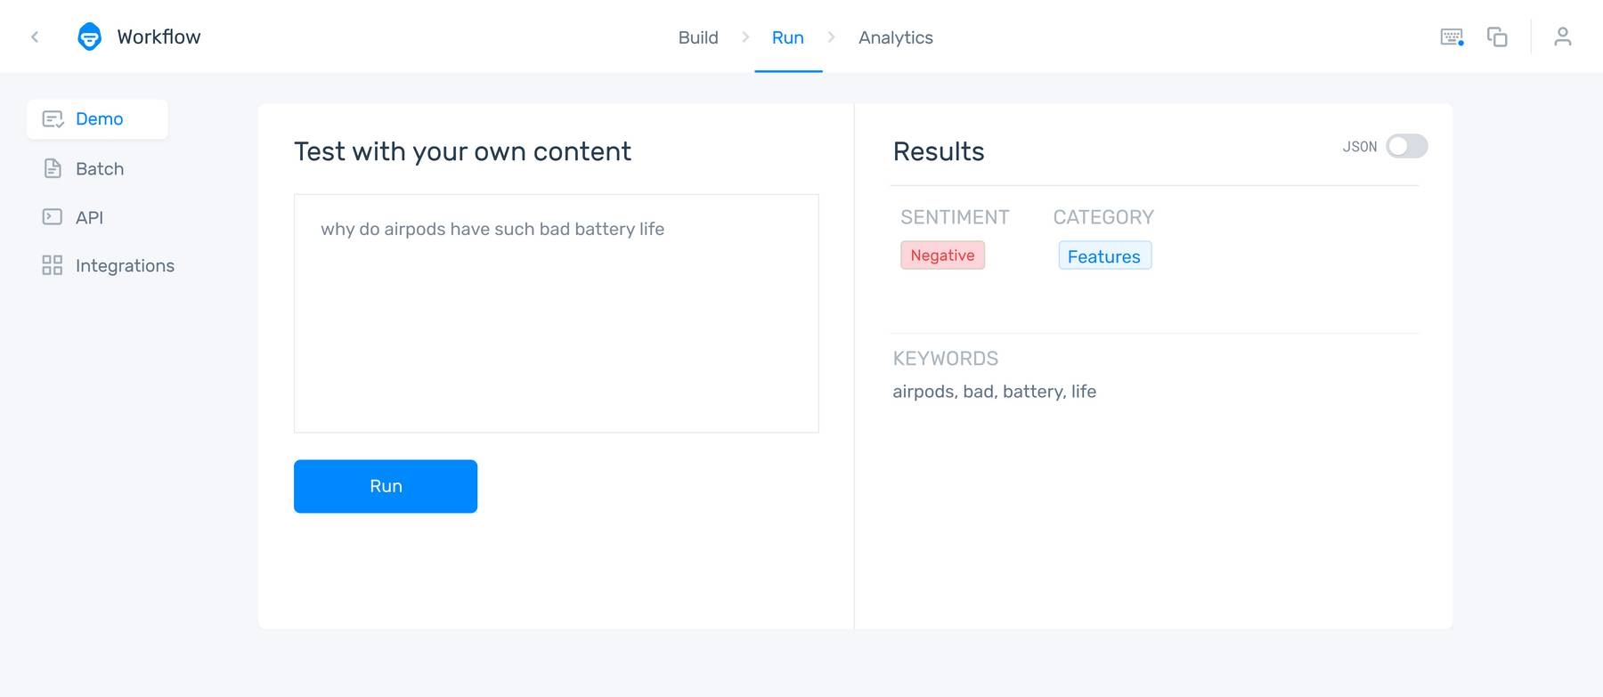Open the user profile icon
1603x697 pixels.
click(1562, 36)
